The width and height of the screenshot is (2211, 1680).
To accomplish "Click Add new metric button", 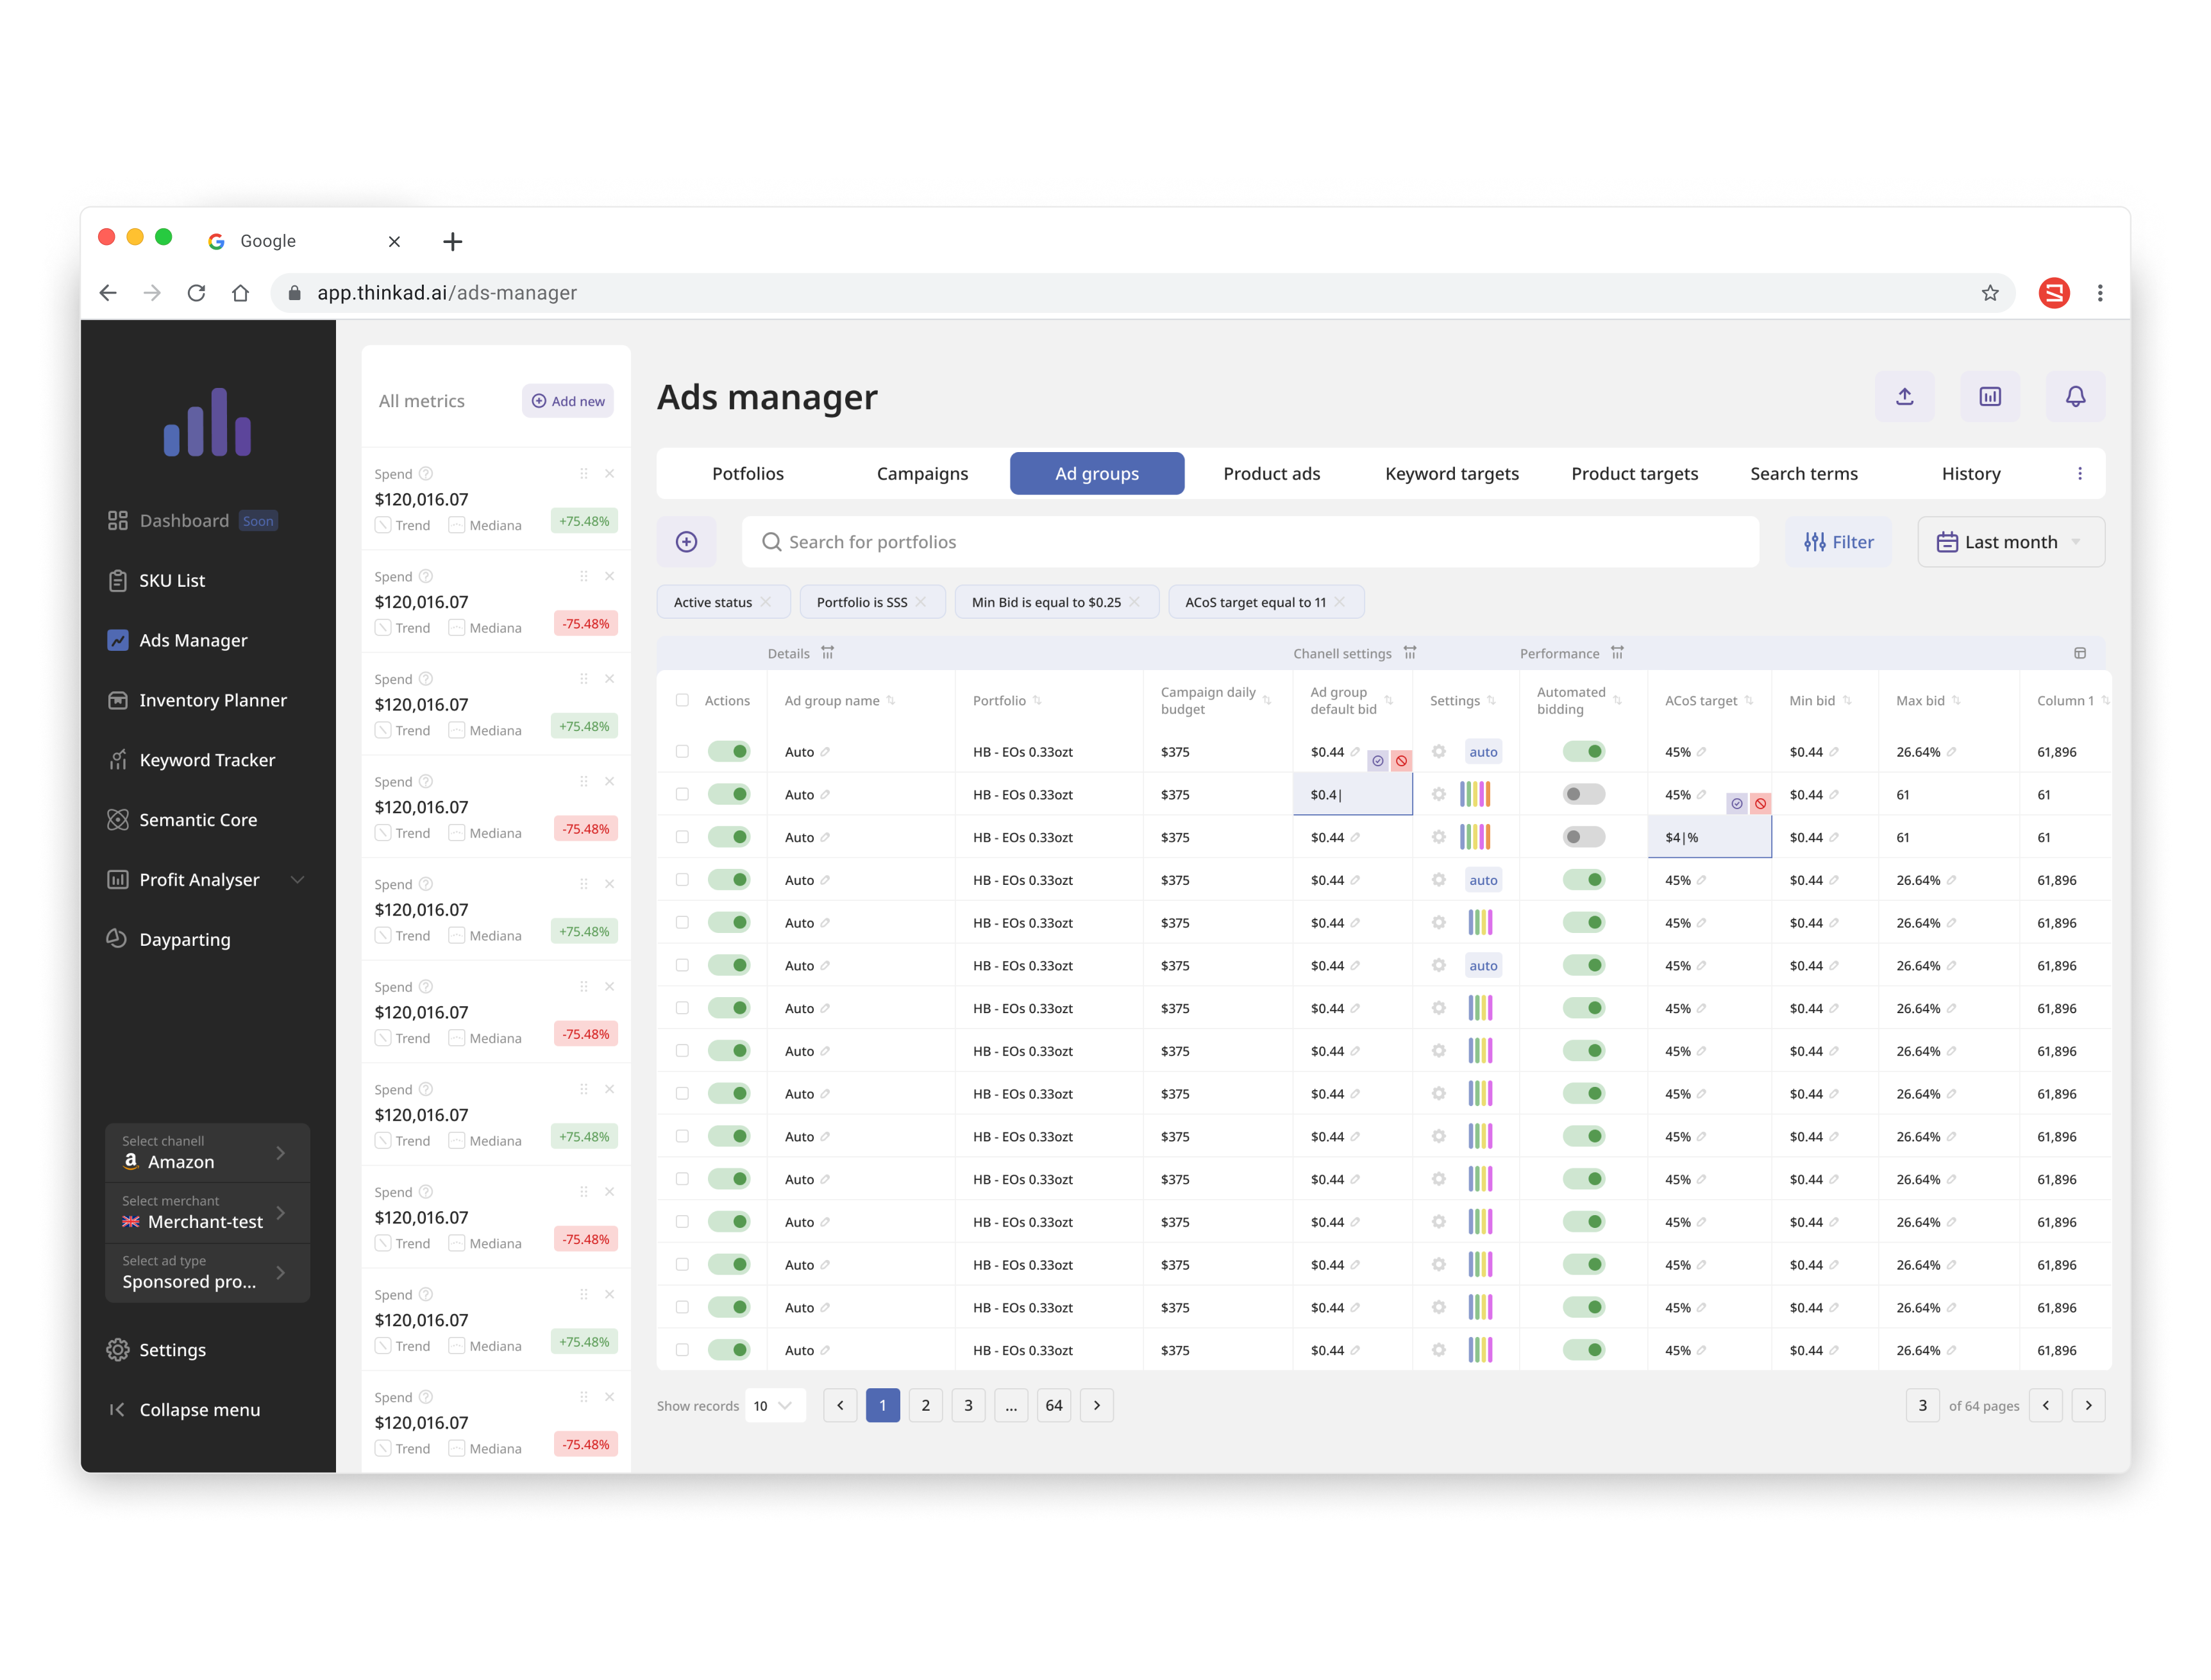I will (x=567, y=401).
